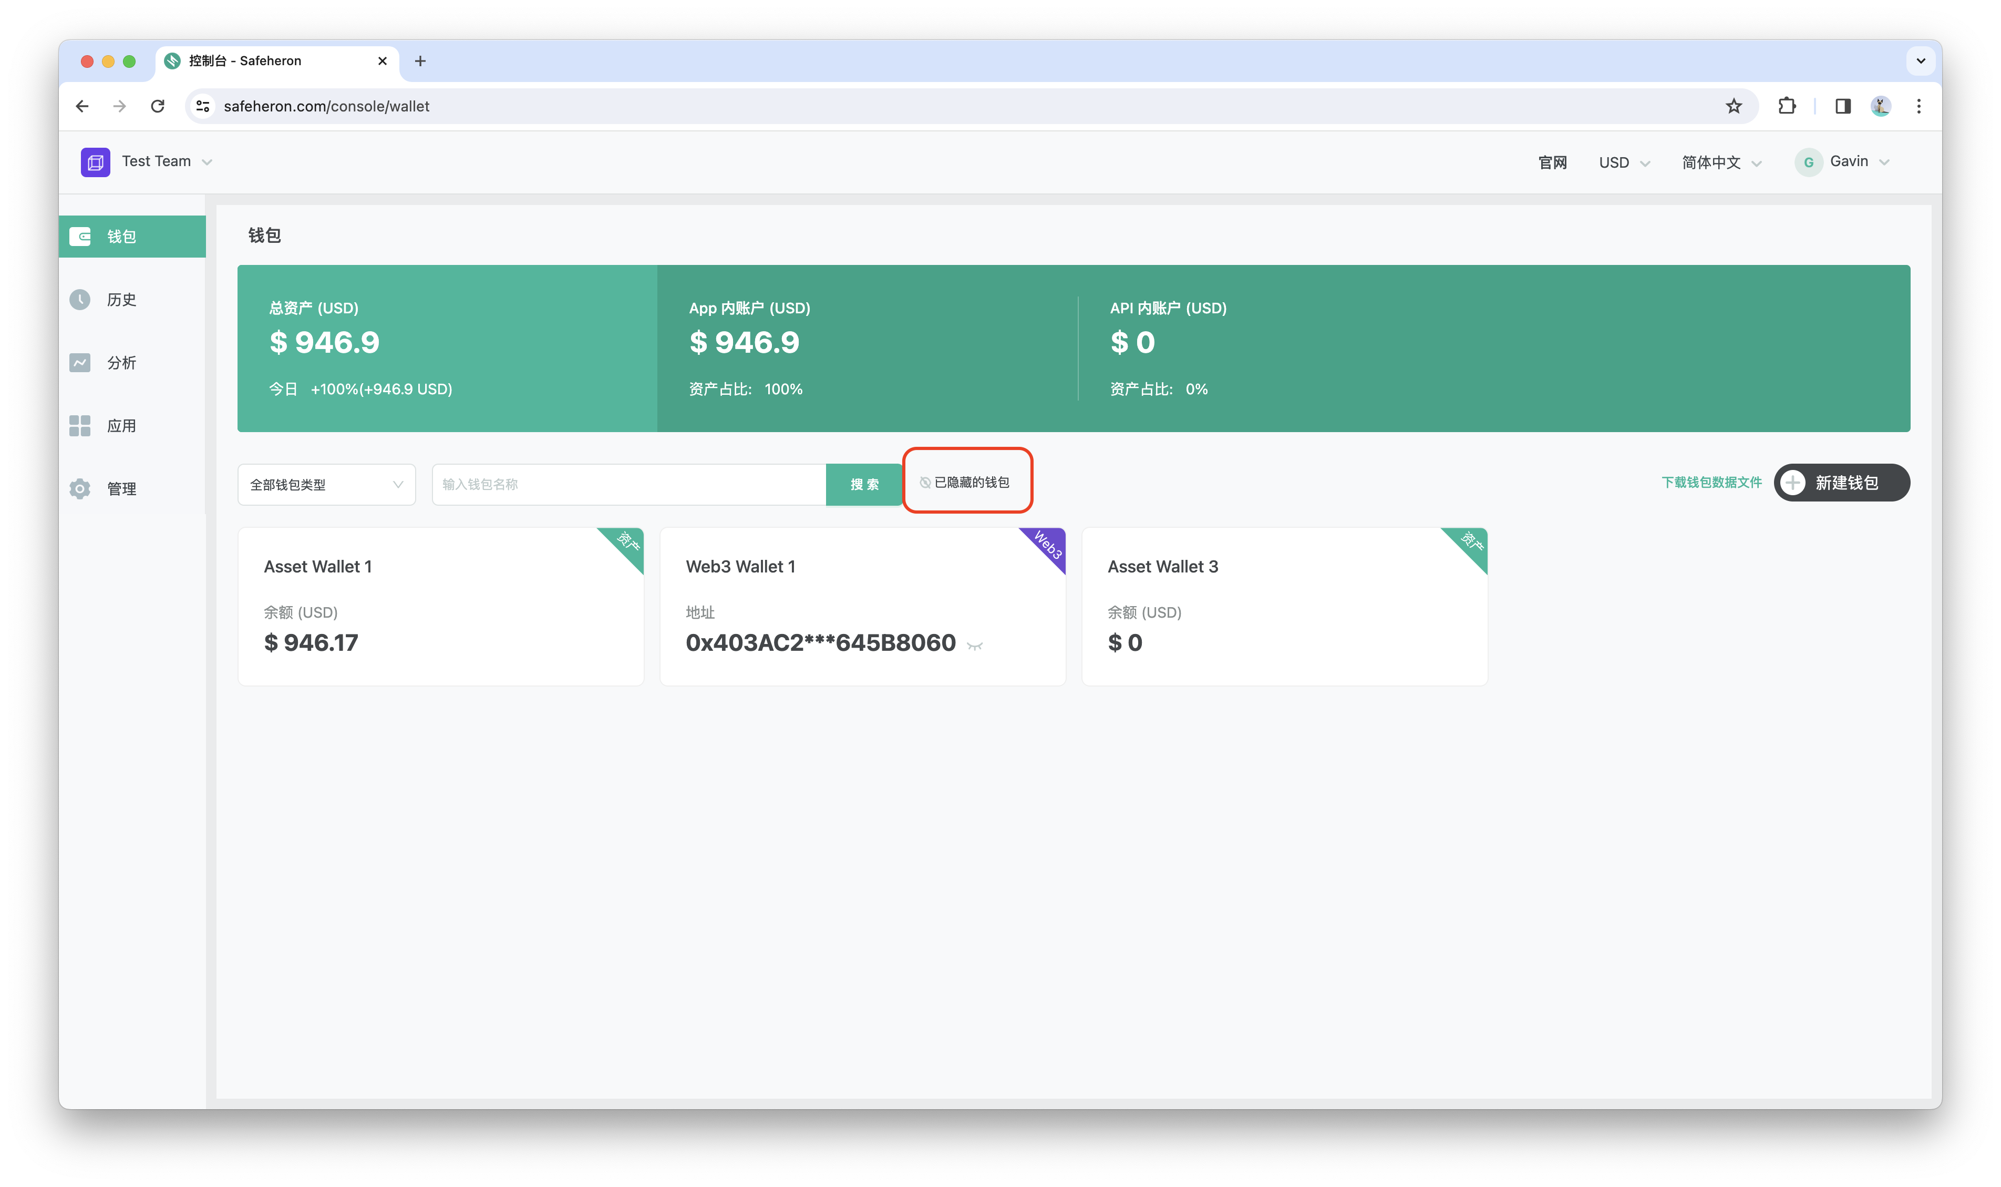Viewport: 2001px width, 1187px height.
Task: Expand the 简体中文 language selector
Action: [x=1721, y=162]
